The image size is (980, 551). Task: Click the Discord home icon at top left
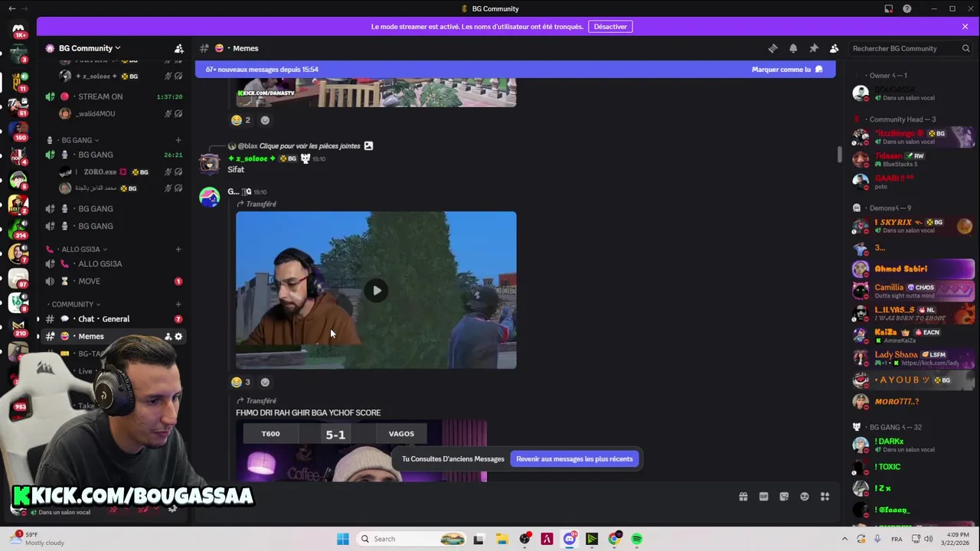click(18, 31)
